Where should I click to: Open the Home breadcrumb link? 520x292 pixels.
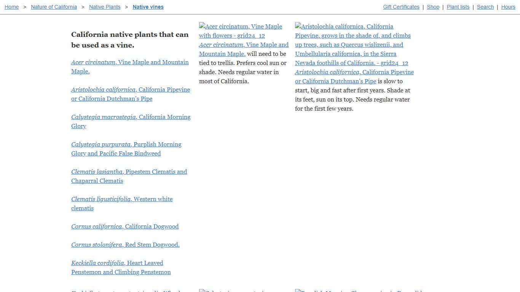[11, 7]
